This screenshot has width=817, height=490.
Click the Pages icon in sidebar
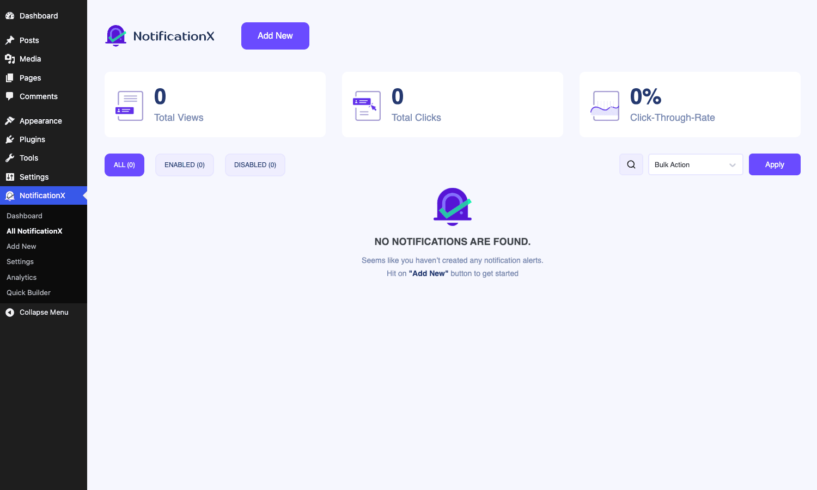click(10, 78)
